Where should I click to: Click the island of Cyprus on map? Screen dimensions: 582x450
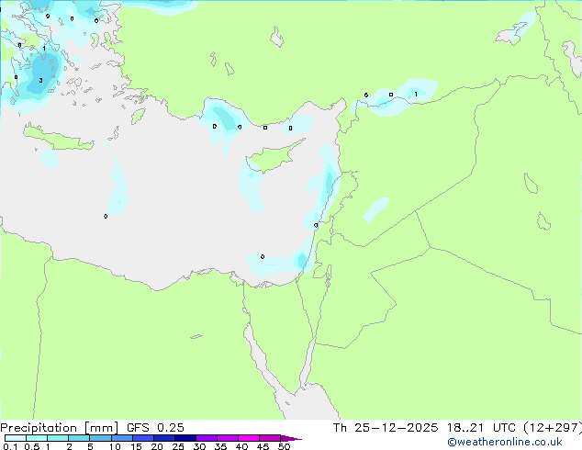[274, 156]
